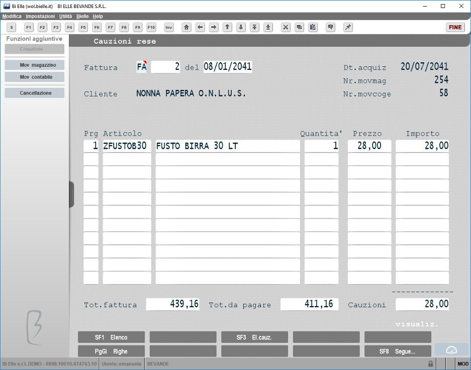Click the gauge icon at bottom right

(x=451, y=350)
